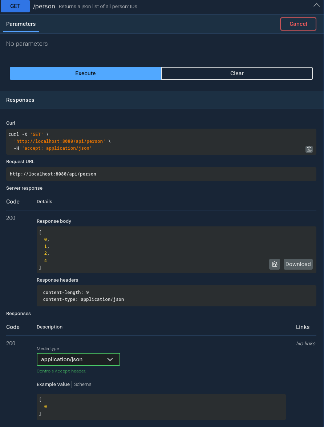The image size is (324, 427).
Task: Open the application/json media type dropdown
Action: coord(78,359)
